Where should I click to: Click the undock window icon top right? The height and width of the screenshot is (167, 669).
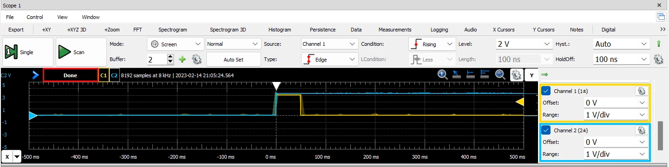pos(661,17)
